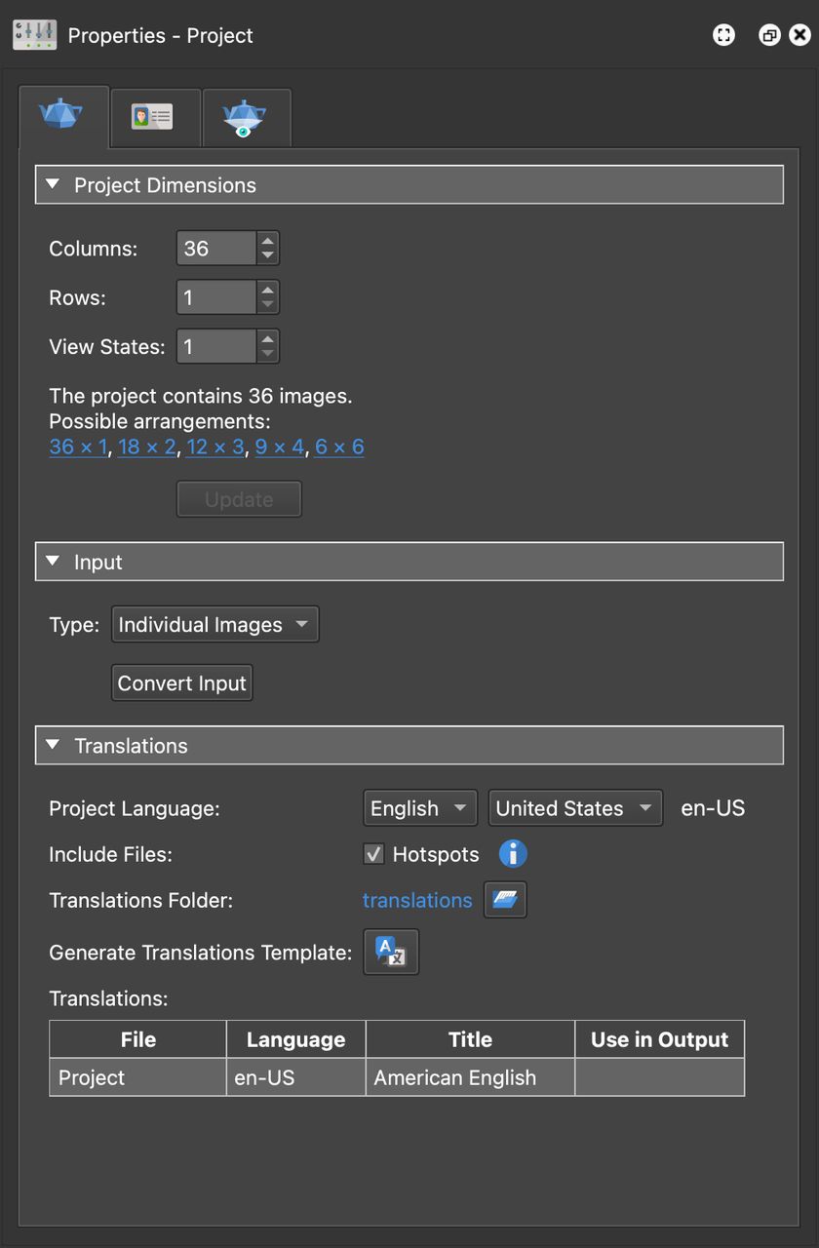The width and height of the screenshot is (819, 1248).
Task: Click the panel detach icon in title bar
Action: pos(769,34)
